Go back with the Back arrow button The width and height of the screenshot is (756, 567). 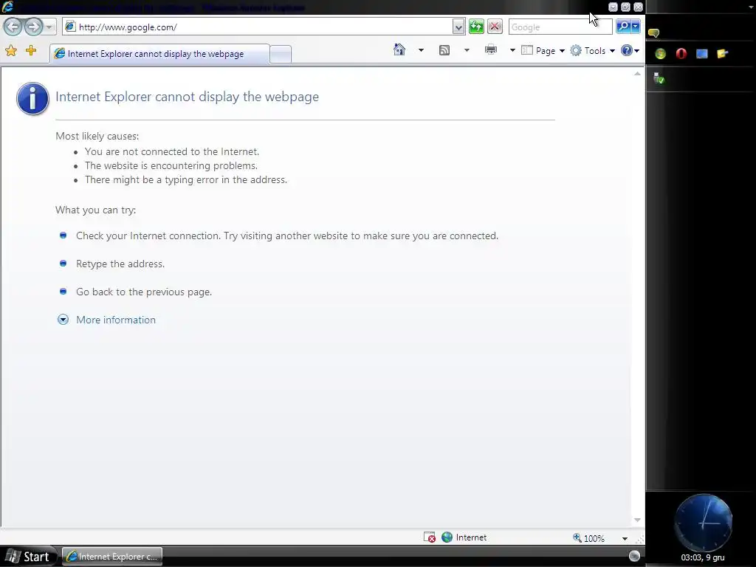[13, 27]
